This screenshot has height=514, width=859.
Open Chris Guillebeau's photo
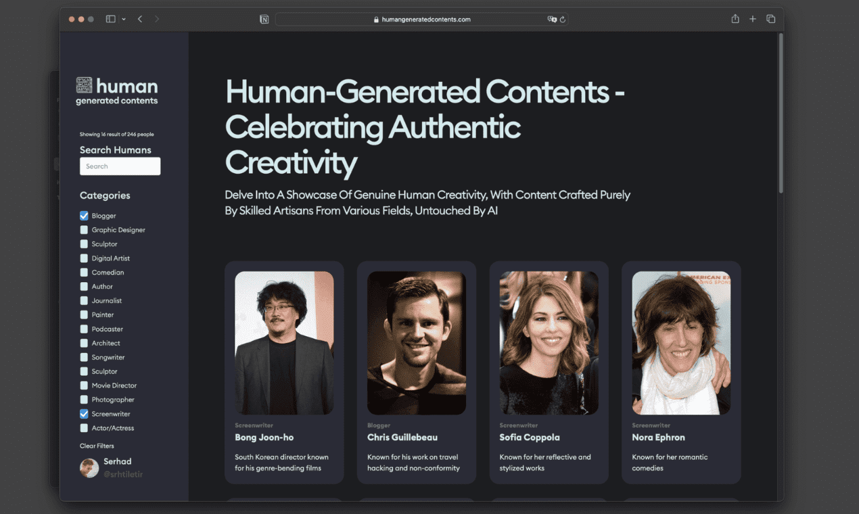point(417,343)
